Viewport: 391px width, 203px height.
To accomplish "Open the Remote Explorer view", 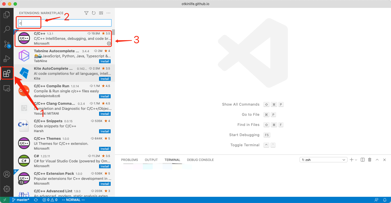I will coord(7,88).
